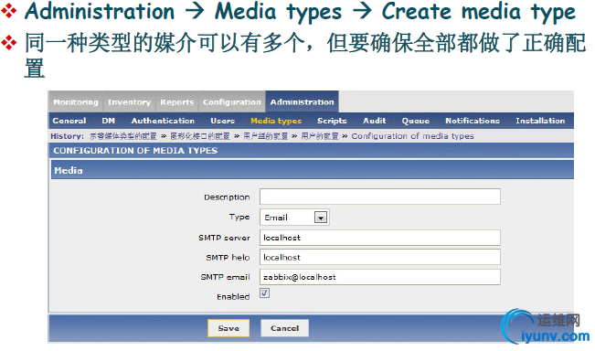Click the SMTP helo field
The image size is (595, 351).
[380, 257]
